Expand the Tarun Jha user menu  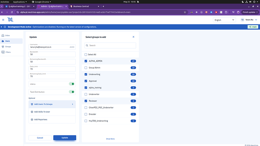(256, 20)
